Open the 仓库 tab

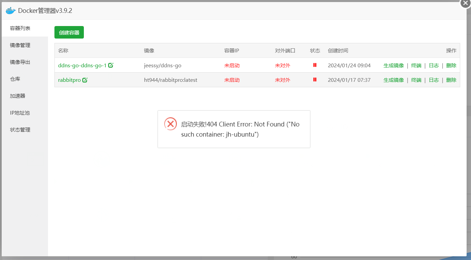click(x=25, y=79)
